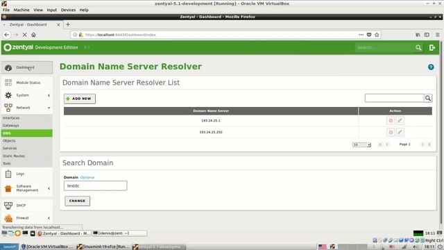Focus the resolver list search field

(x=394, y=99)
